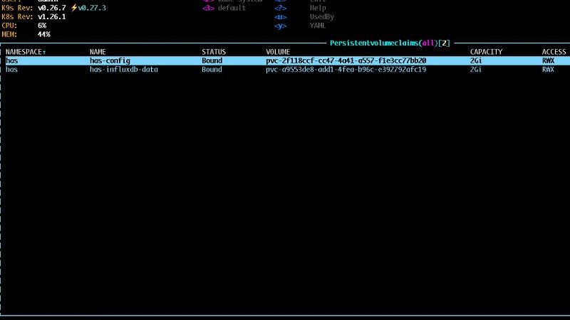Click 2Gi capacity in has-config row
Screen dimensions: 570x320
click(476, 60)
